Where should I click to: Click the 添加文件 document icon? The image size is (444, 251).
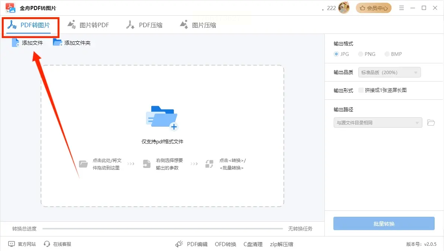(16, 42)
